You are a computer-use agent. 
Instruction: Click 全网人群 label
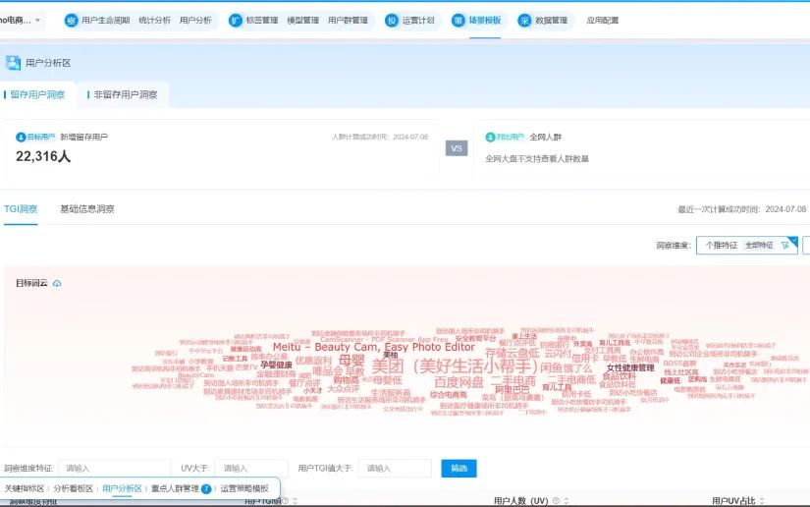(546, 137)
